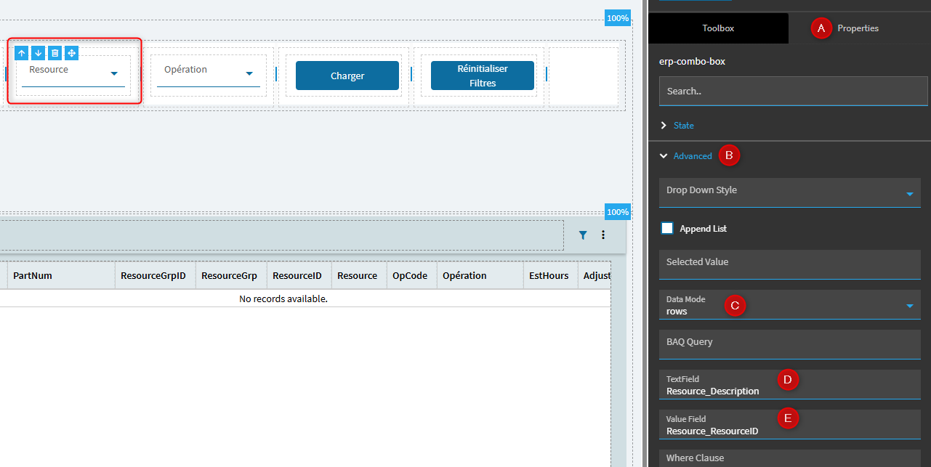Click the TextField property input
The image size is (931, 467).
790,385
